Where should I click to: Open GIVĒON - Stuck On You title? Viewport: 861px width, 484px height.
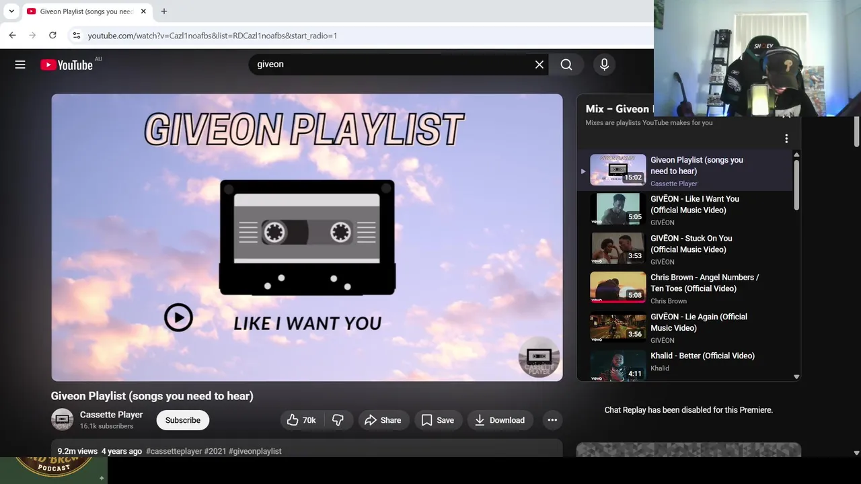(691, 243)
